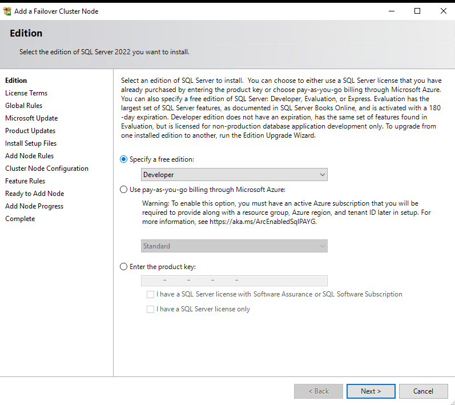This screenshot has width=455, height=405.
Task: Close the setup wizard window
Action: (x=443, y=11)
